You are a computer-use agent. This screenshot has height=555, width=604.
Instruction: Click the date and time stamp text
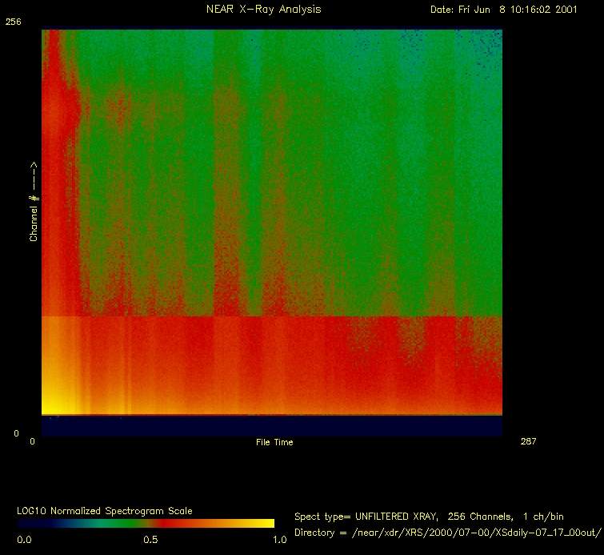point(504,10)
